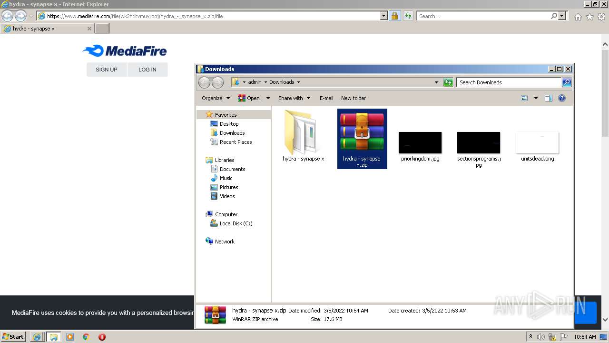Screen dimensions: 609x343
Task: Click the refresh icon beside Downloads address bar
Action: [x=448, y=82]
